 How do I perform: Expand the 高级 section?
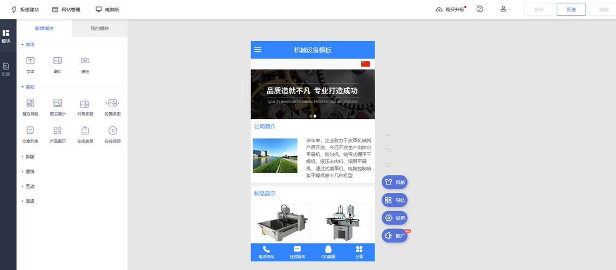pos(28,201)
